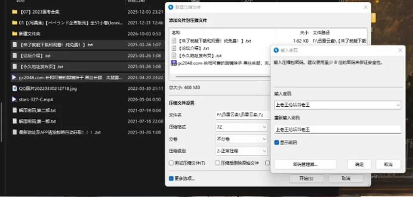Click the video icon of the gc2048.com file in file manager
The image size is (413, 197).
coord(15,78)
